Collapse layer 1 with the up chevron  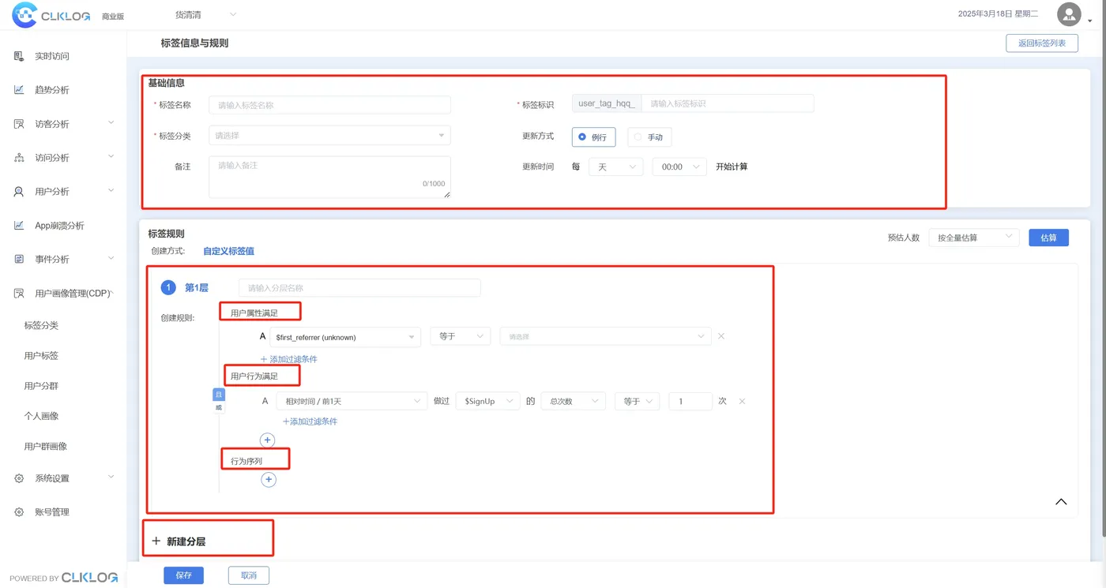[x=1061, y=502]
